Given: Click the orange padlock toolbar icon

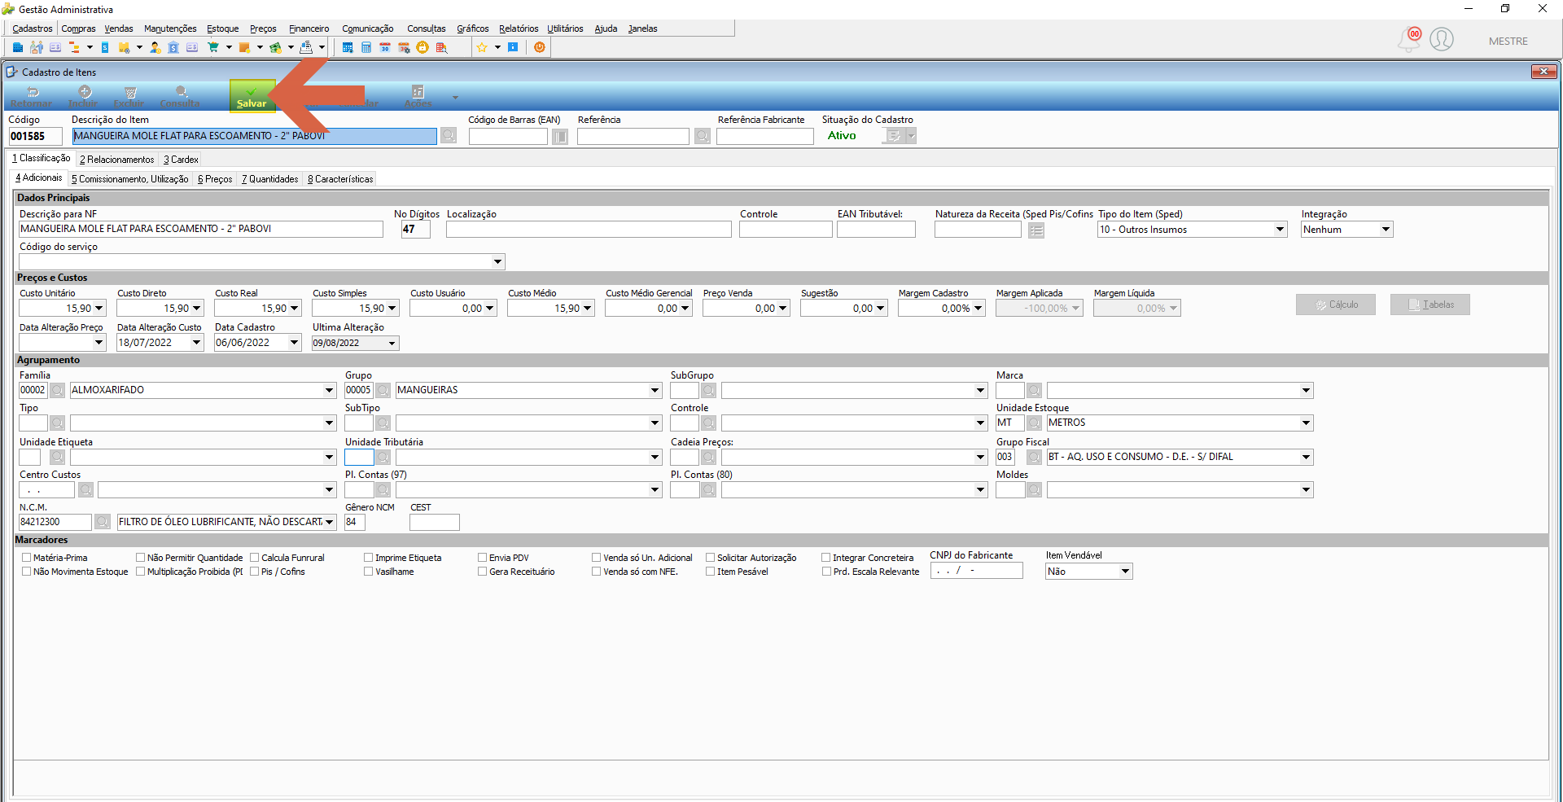Looking at the screenshot, I should point(422,47).
